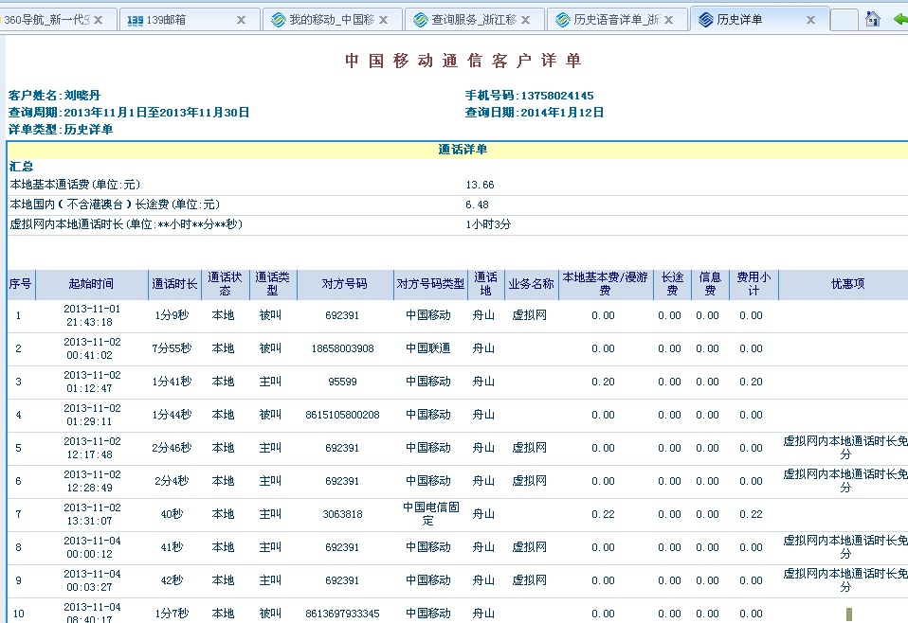Screen dimensions: 908x623
Task: Click the 起始时间 column header
Action: pyautogui.click(x=91, y=284)
